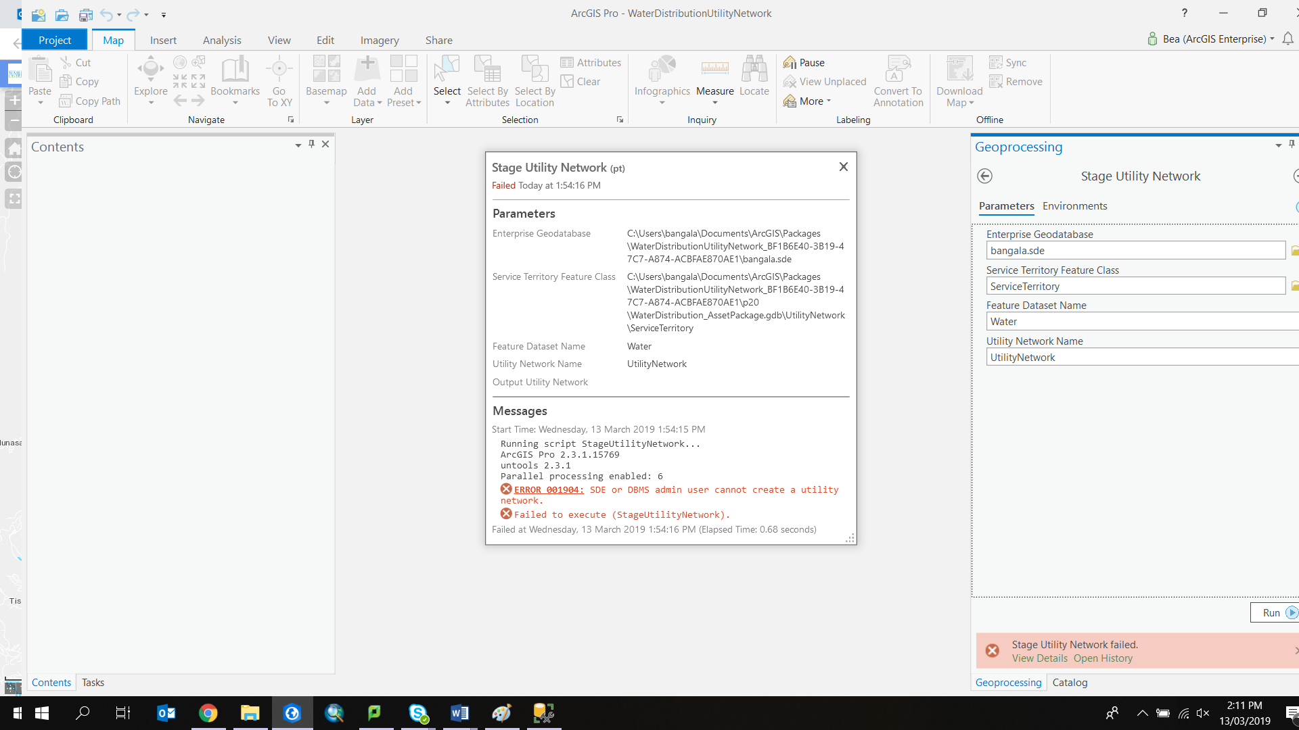Click the Go To XY icon
The height and width of the screenshot is (730, 1299).
click(x=279, y=70)
